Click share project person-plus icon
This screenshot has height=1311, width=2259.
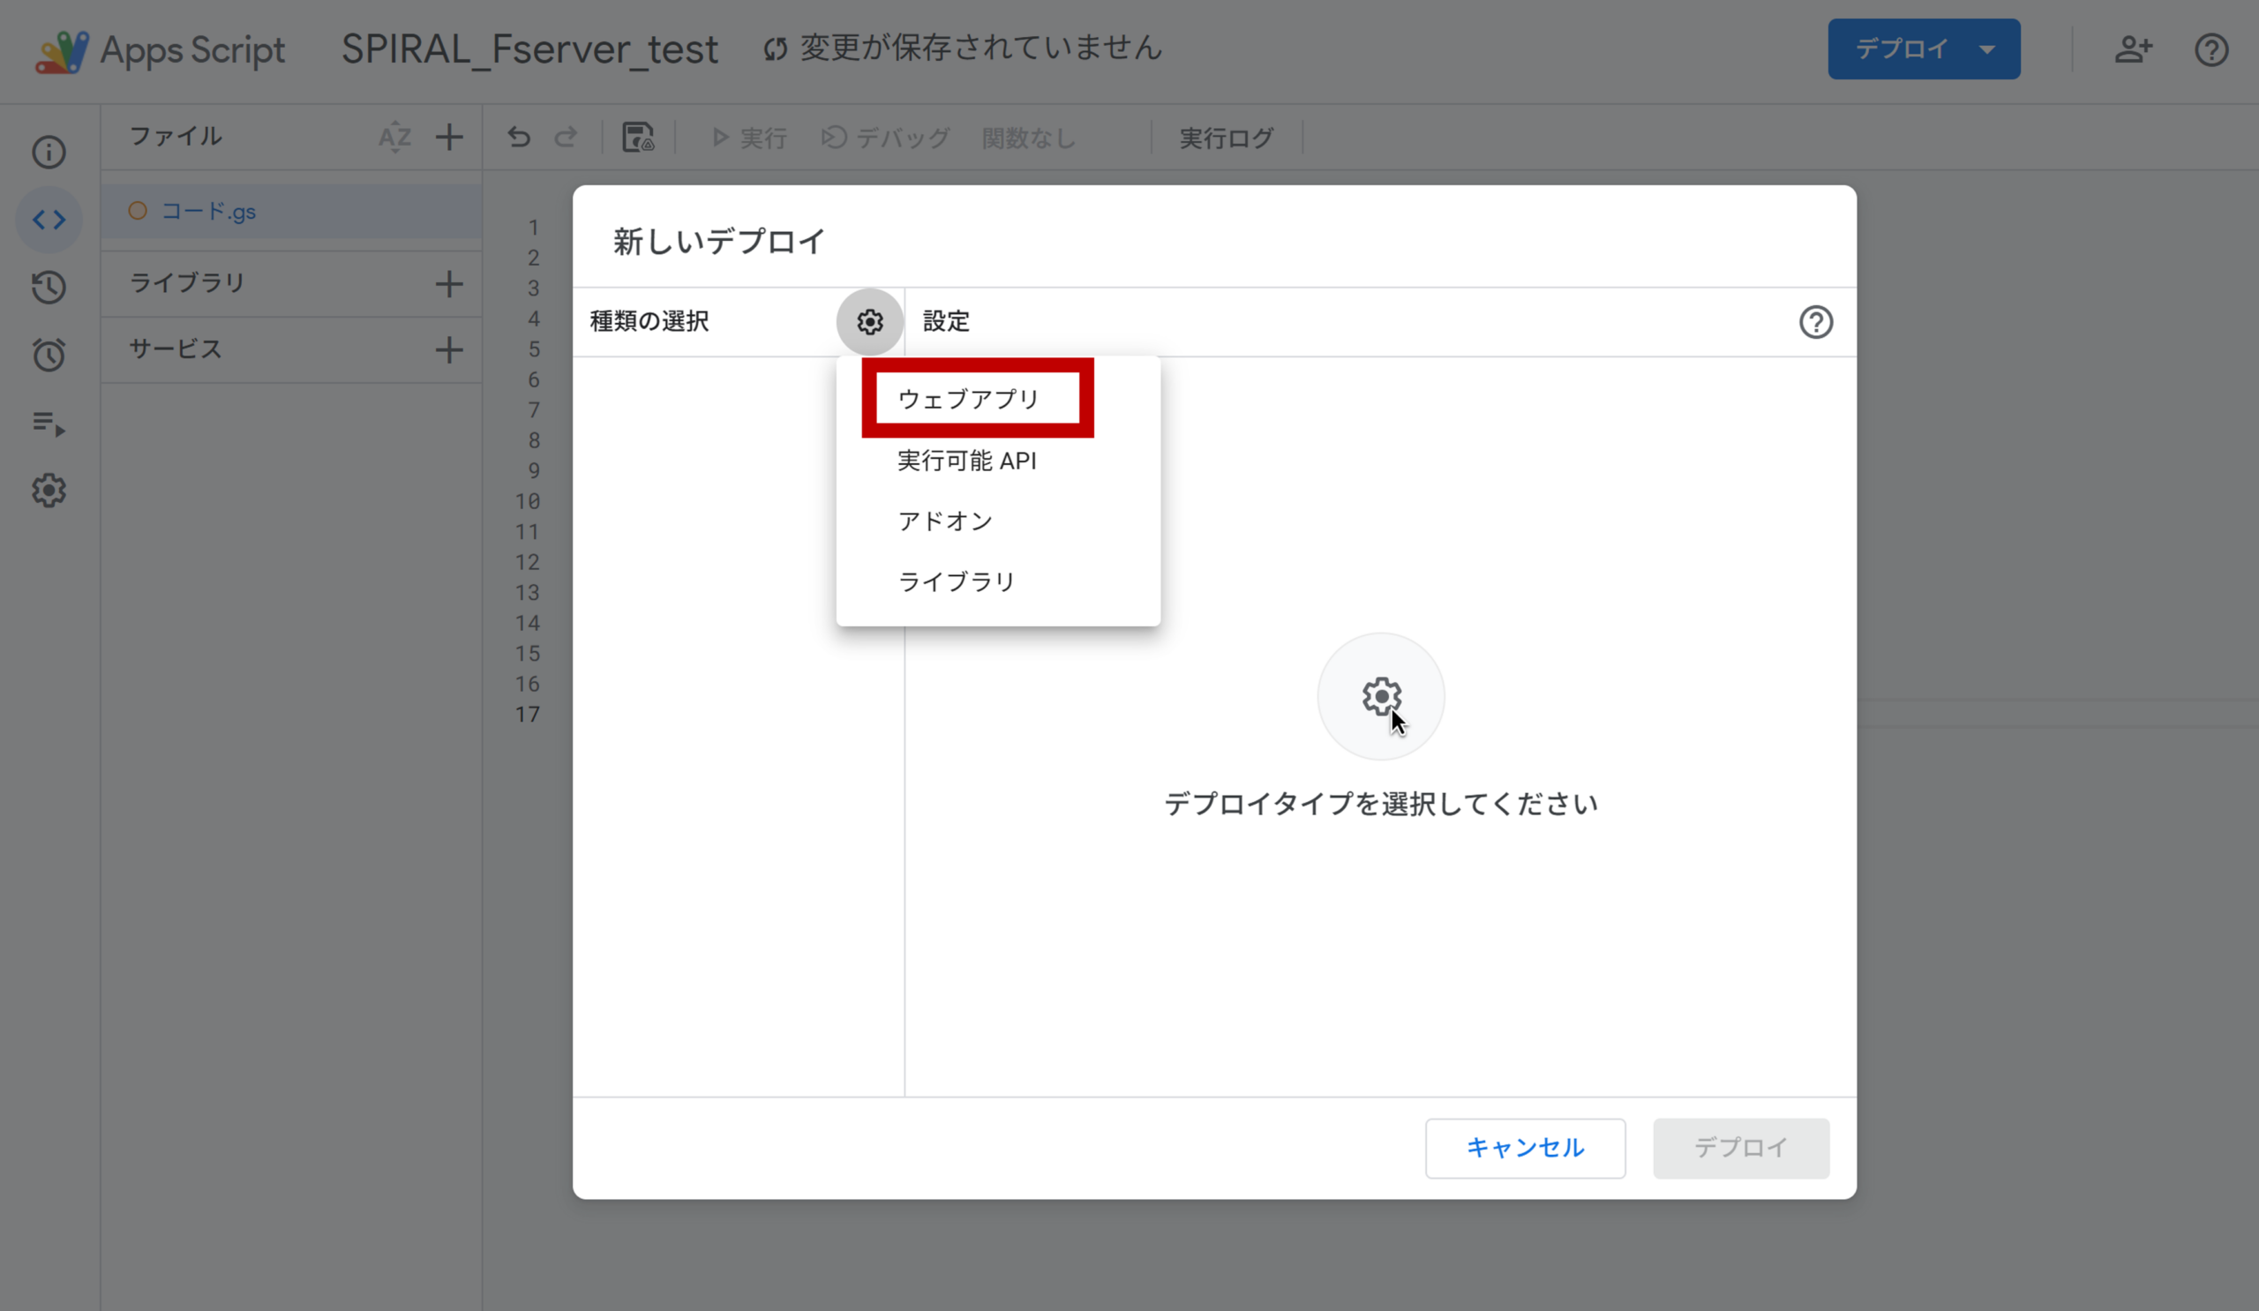(x=2133, y=49)
